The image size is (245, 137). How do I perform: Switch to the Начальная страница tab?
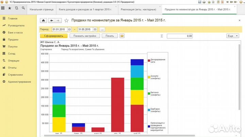pyautogui.click(x=42, y=9)
